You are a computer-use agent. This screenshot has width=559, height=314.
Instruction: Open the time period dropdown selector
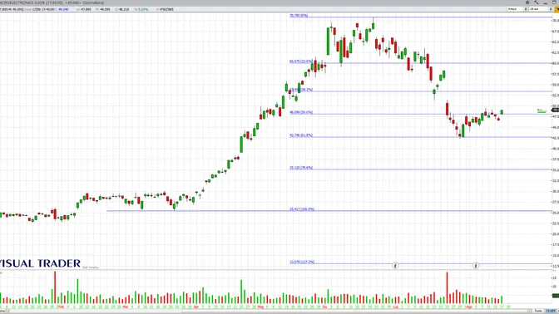541,9
